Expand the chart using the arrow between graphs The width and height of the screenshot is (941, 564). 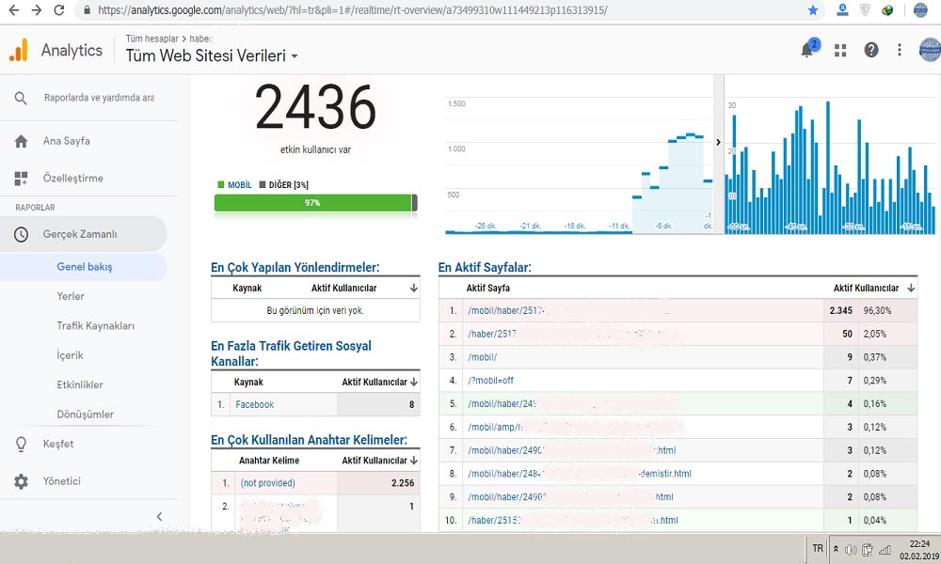[x=718, y=142]
